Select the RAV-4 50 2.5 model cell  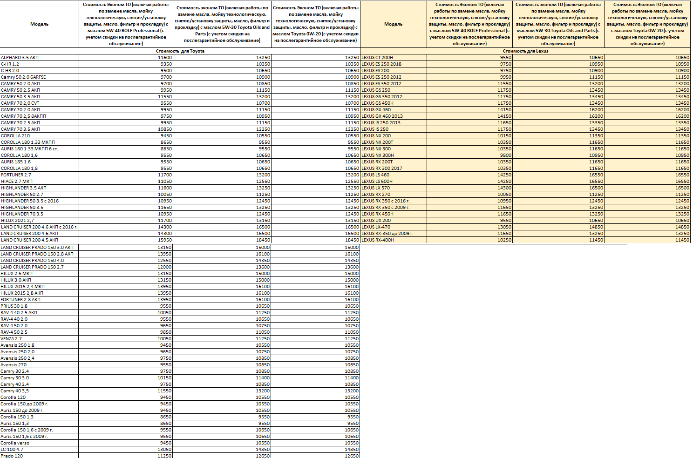pyautogui.click(x=40, y=332)
